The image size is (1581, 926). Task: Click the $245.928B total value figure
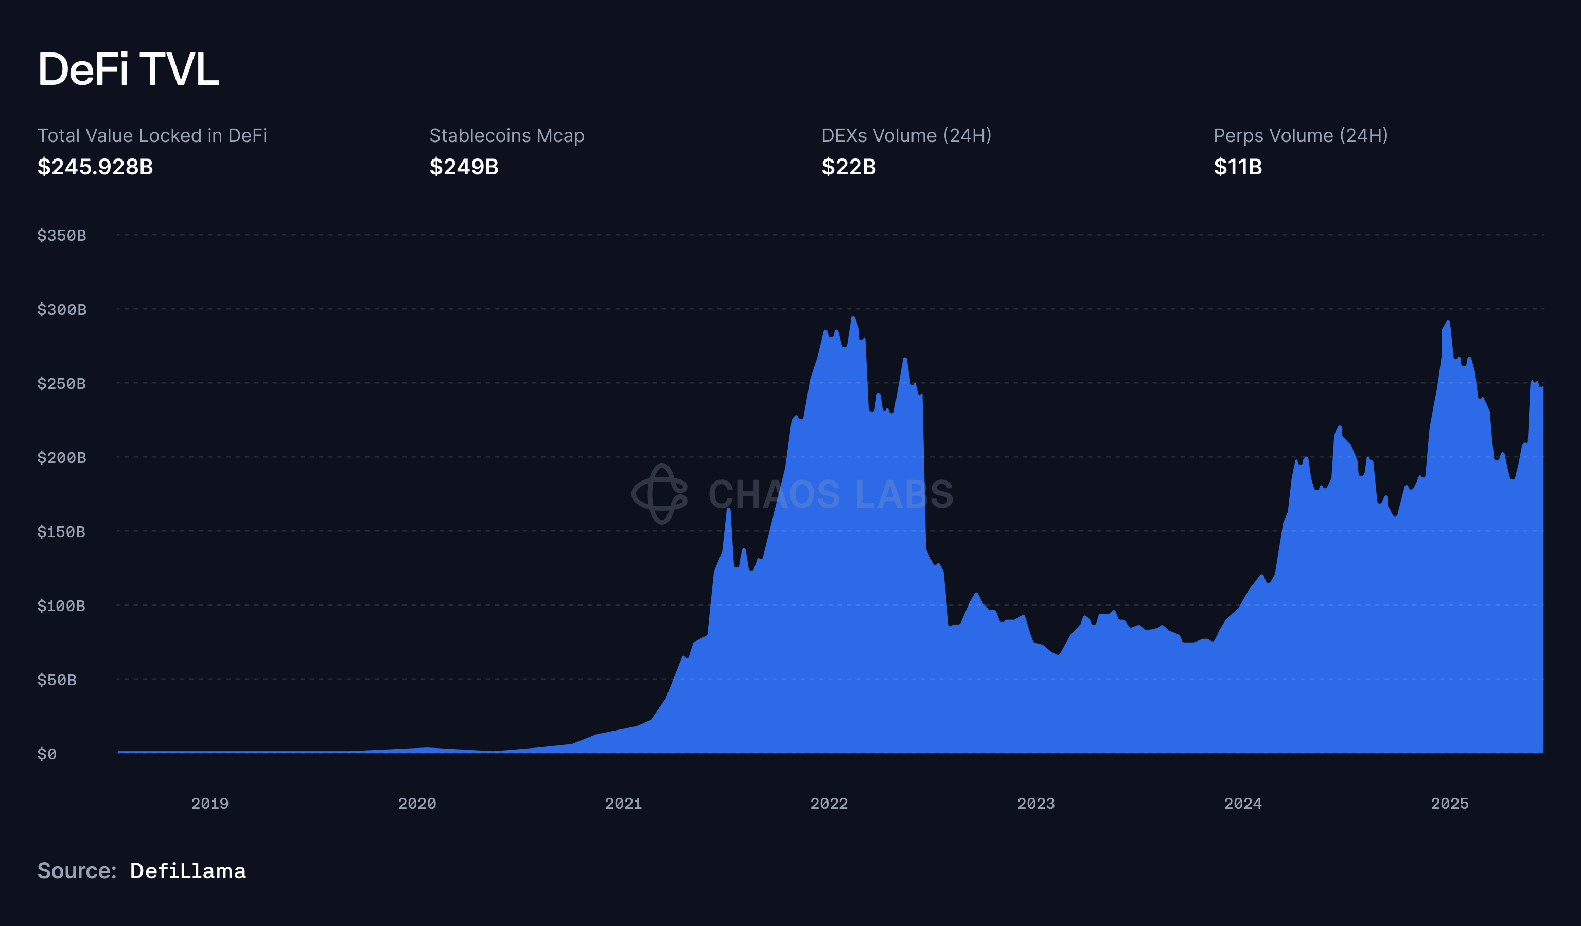point(95,167)
